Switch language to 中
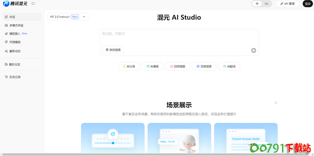 click(257, 4)
